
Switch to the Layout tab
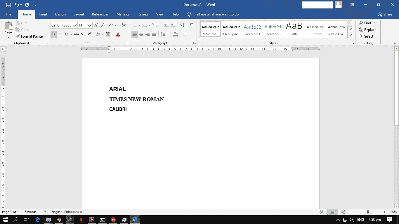[x=79, y=14]
